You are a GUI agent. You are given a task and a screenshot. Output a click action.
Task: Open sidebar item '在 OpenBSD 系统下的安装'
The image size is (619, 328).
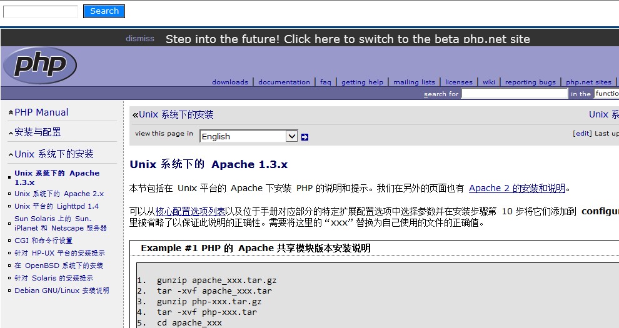click(x=59, y=266)
